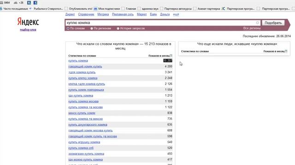Open the Facebook toolbar icon

(x=35, y=3)
